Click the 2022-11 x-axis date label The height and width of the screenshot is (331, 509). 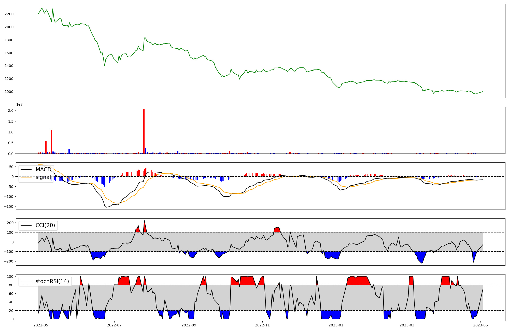(262, 325)
